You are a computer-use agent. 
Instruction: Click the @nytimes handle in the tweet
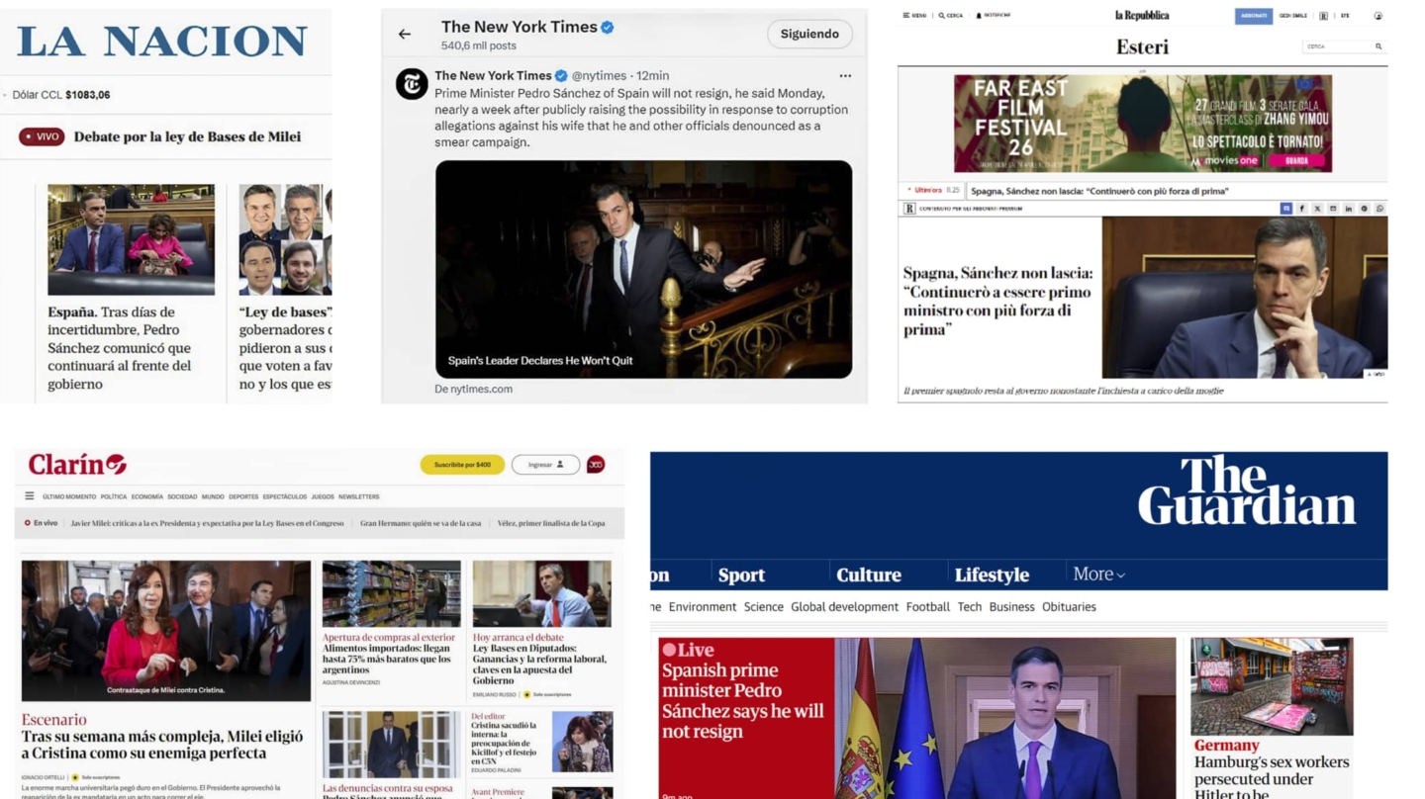point(599,76)
